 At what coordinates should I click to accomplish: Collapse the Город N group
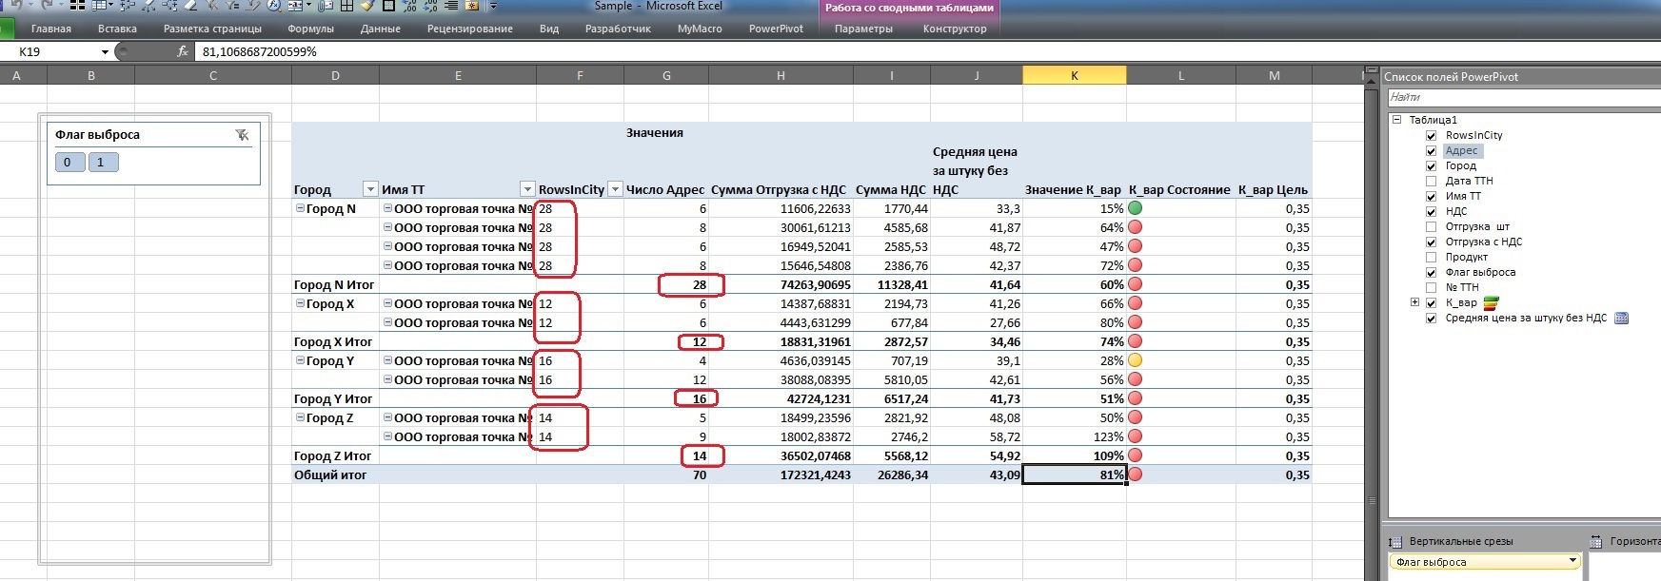[300, 208]
